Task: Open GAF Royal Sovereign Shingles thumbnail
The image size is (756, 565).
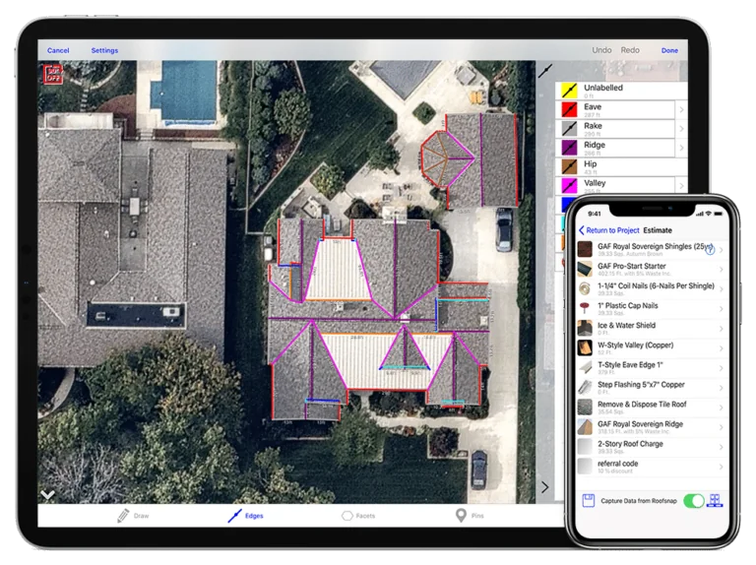Action: pyautogui.click(x=585, y=249)
